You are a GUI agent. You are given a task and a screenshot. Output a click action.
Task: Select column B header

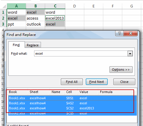tap(36, 6)
